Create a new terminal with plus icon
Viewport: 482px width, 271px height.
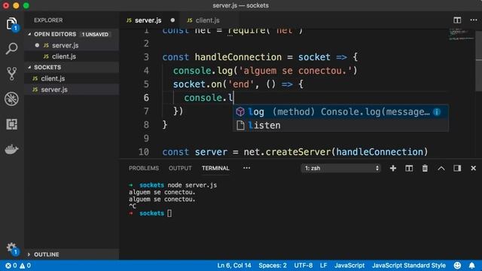(x=393, y=168)
